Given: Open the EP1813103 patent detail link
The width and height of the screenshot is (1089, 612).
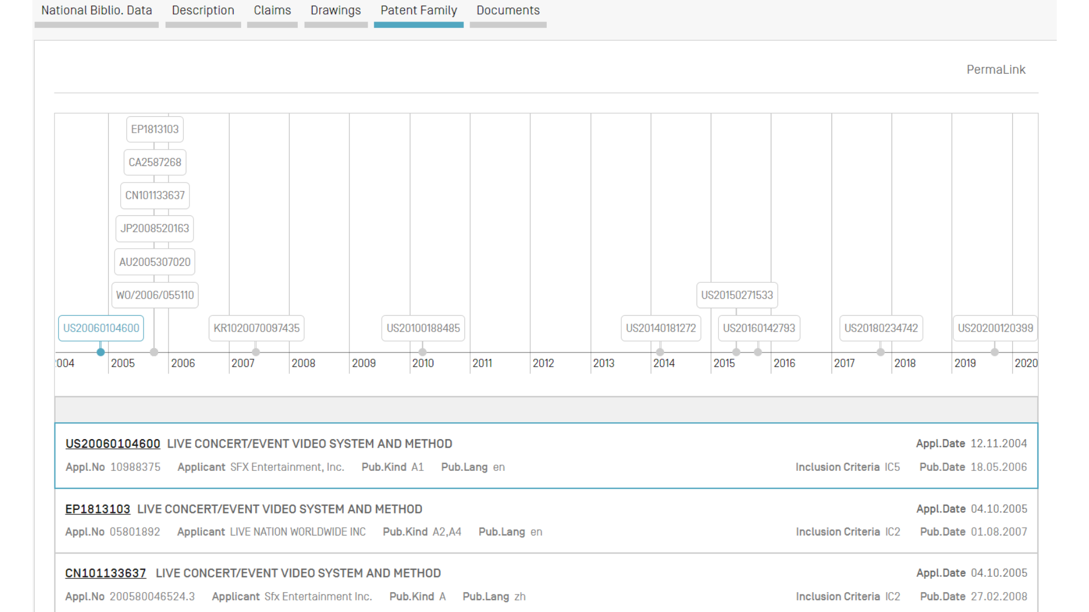Looking at the screenshot, I should pos(98,509).
